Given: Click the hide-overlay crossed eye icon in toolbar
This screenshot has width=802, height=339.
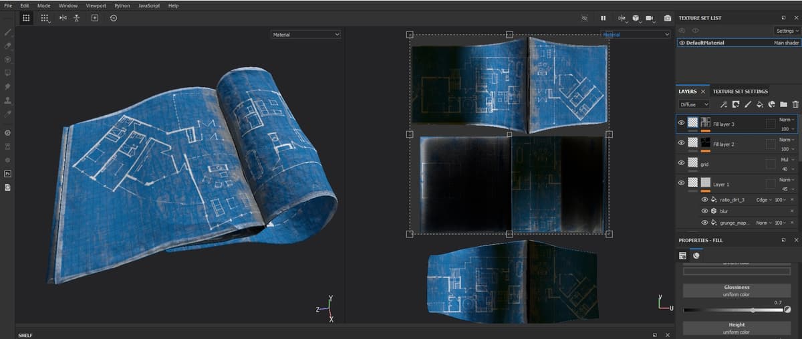Looking at the screenshot, I should click(584, 18).
